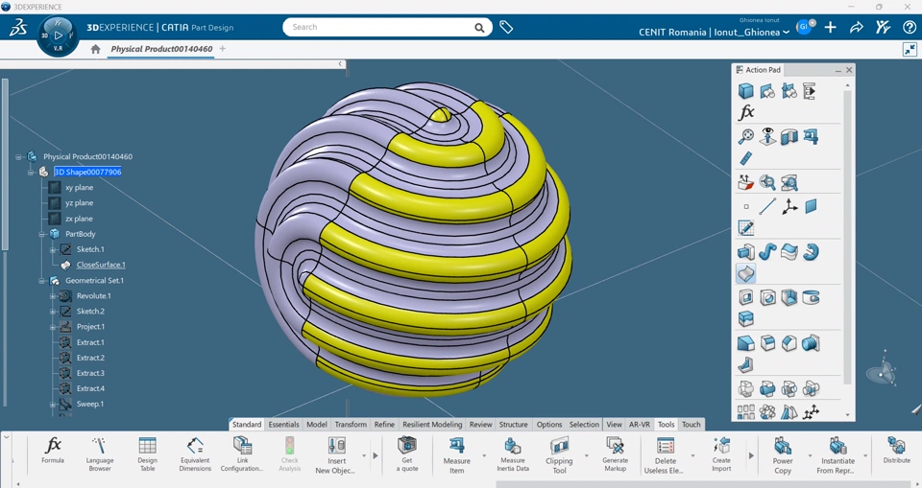Open the Power Copy command
922x488 pixels.
click(783, 454)
